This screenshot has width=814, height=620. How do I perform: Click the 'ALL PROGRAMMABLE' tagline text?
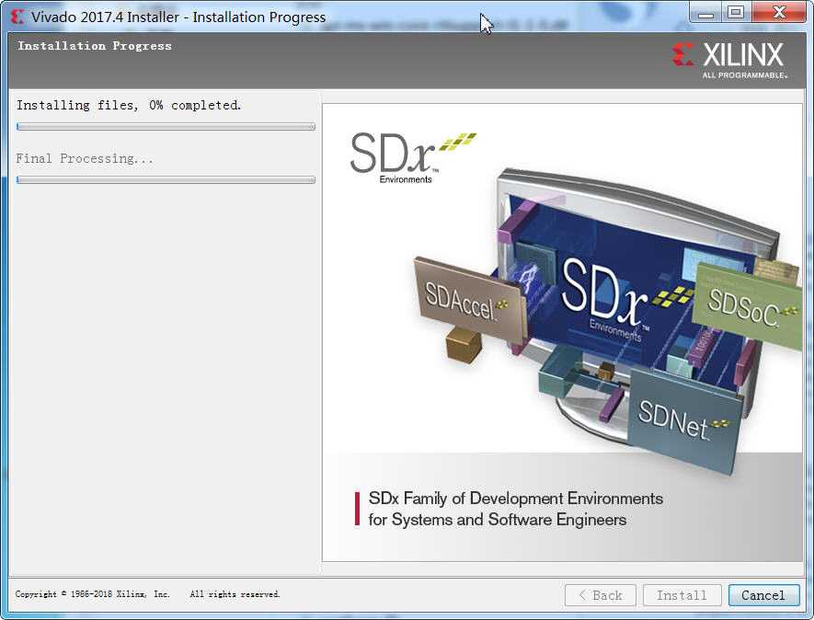coord(745,75)
